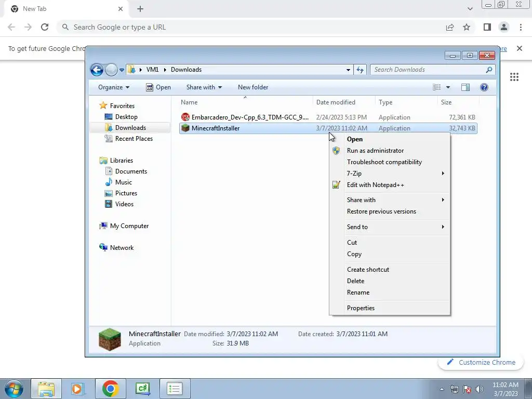
Task: Click the refresh button beside the address bar
Action: tap(360, 70)
